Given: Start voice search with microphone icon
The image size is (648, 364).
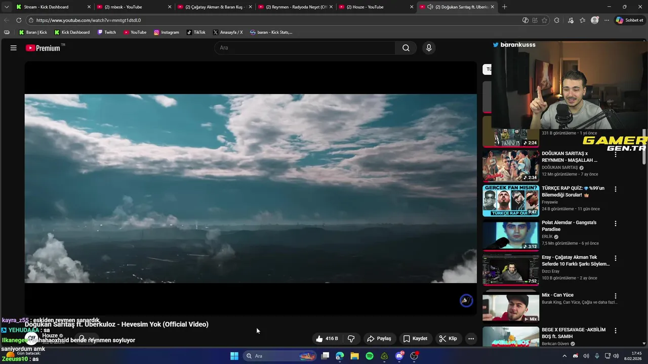Looking at the screenshot, I should pyautogui.click(x=429, y=48).
